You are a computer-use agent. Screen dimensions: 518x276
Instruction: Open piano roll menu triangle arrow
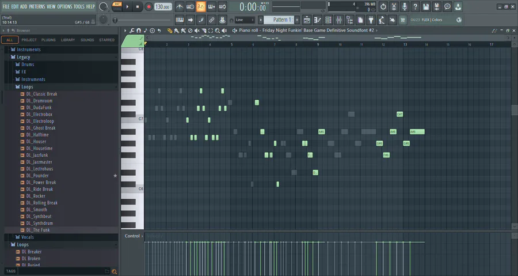click(125, 31)
